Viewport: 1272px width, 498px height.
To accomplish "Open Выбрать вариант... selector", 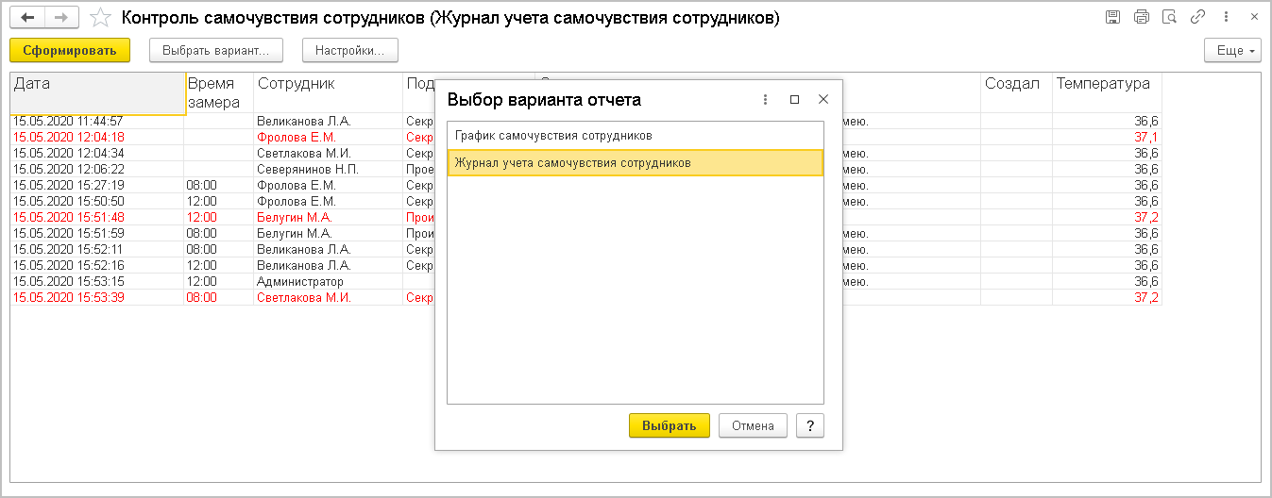I will 216,50.
